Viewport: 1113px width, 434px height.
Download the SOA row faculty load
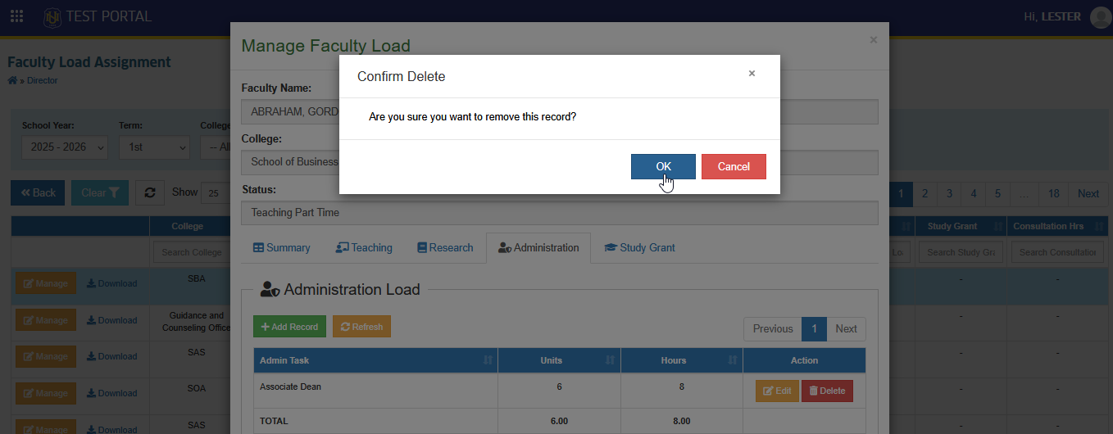click(x=112, y=393)
